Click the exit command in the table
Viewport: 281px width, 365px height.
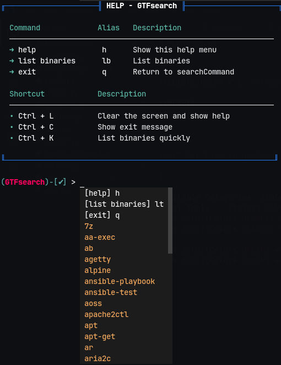pos(27,72)
